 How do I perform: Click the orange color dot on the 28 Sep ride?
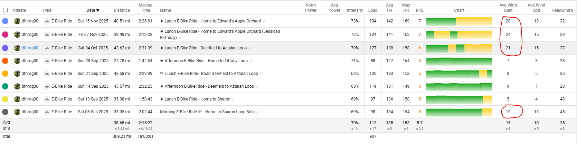coord(5,61)
